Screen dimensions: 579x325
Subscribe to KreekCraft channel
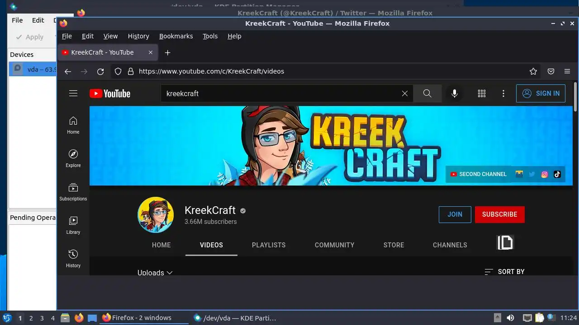tap(500, 214)
